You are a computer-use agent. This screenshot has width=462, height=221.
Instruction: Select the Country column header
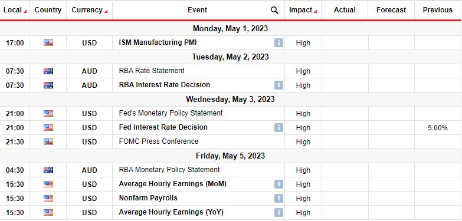point(48,10)
